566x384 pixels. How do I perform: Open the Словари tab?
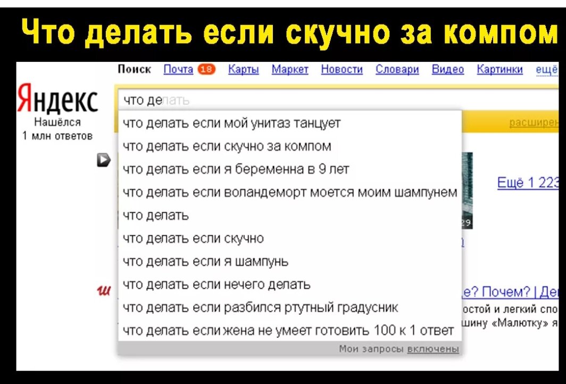pos(397,69)
